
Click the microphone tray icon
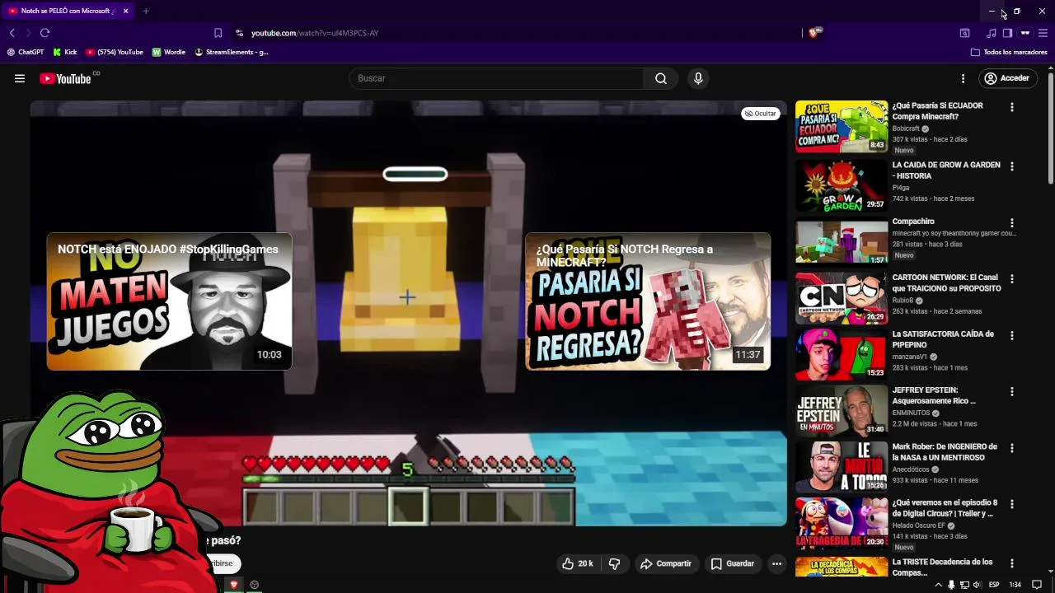coord(951,585)
